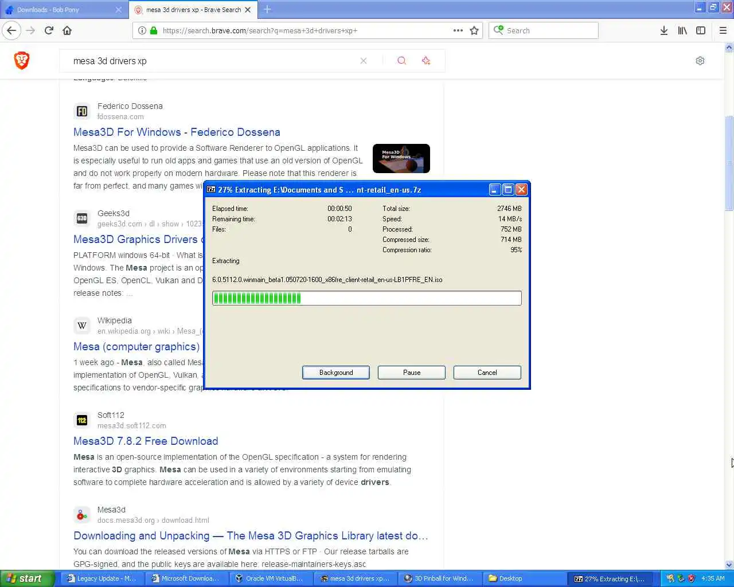
Task: Click the scrollbar down arrow
Action: click(x=729, y=565)
